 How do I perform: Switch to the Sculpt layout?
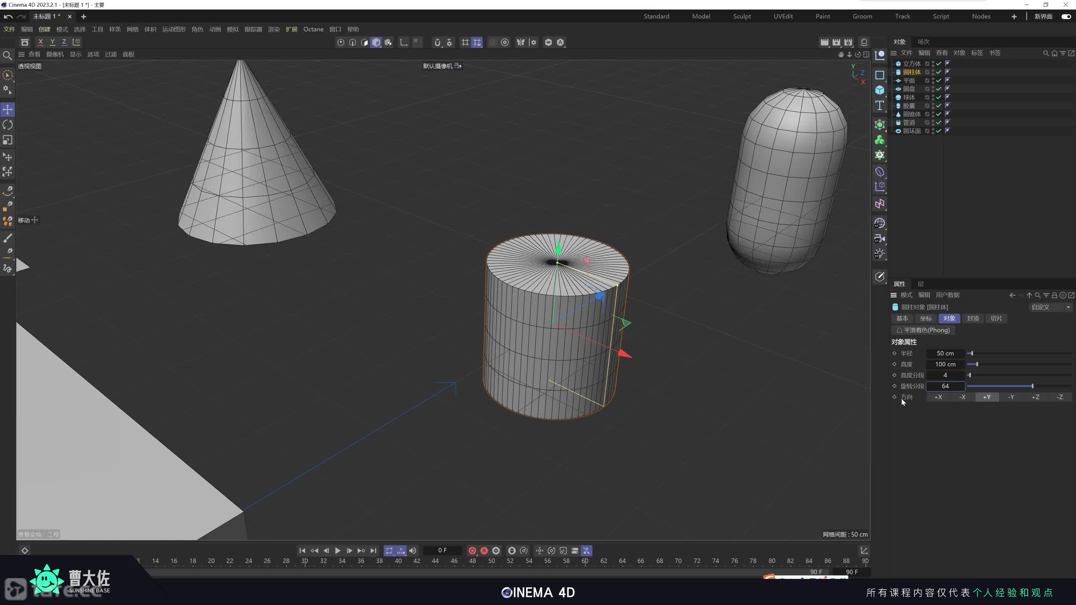(x=742, y=16)
